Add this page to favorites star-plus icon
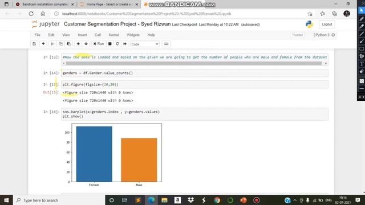 (x=310, y=14)
